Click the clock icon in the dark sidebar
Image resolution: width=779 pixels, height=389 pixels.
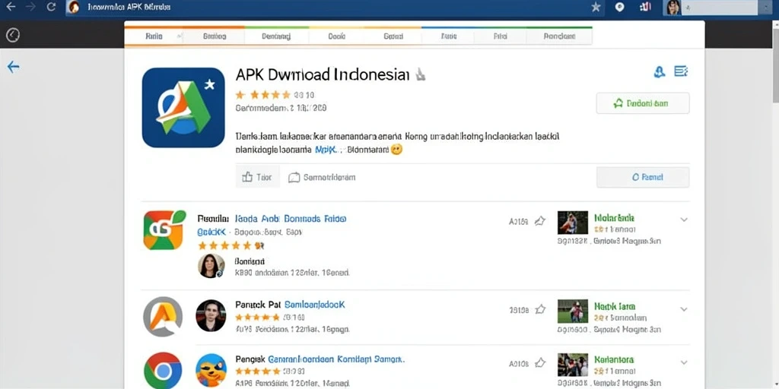tap(12, 35)
